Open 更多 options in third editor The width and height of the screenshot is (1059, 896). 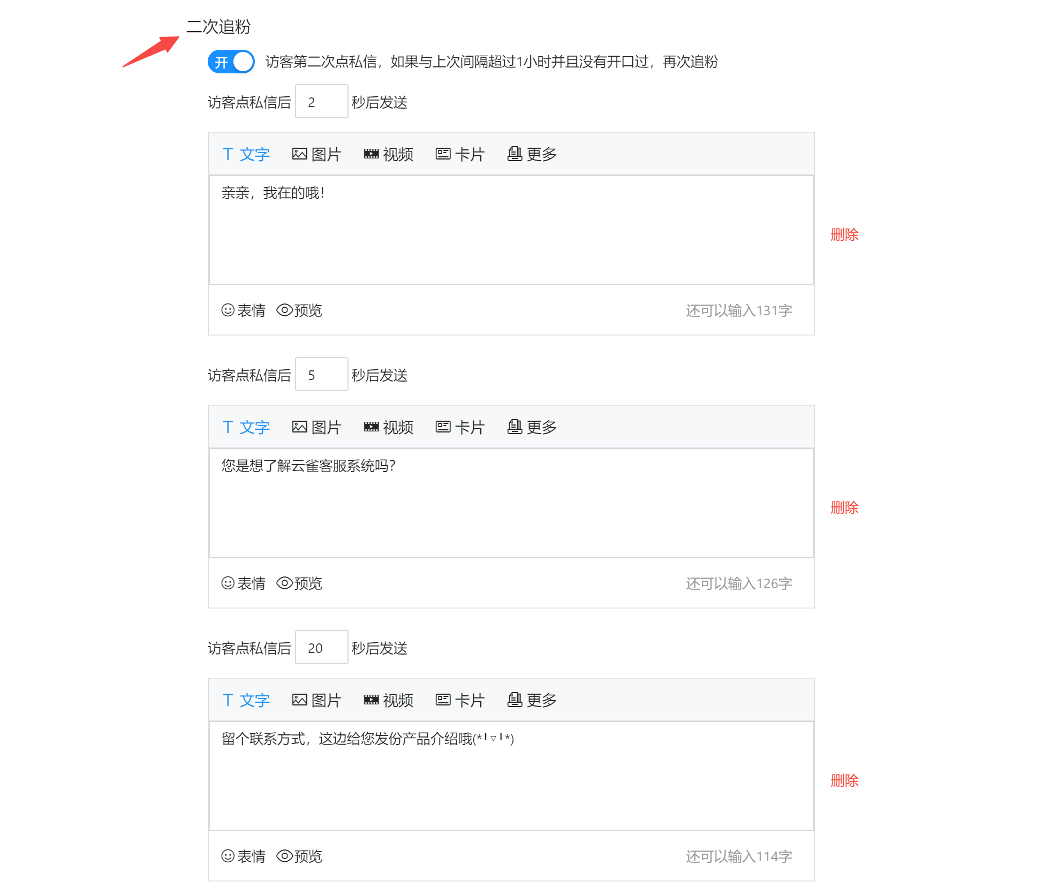point(532,701)
